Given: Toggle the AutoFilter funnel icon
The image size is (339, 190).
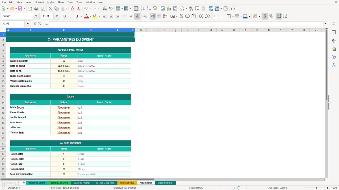Looking at the screenshot, I should click(155, 9).
